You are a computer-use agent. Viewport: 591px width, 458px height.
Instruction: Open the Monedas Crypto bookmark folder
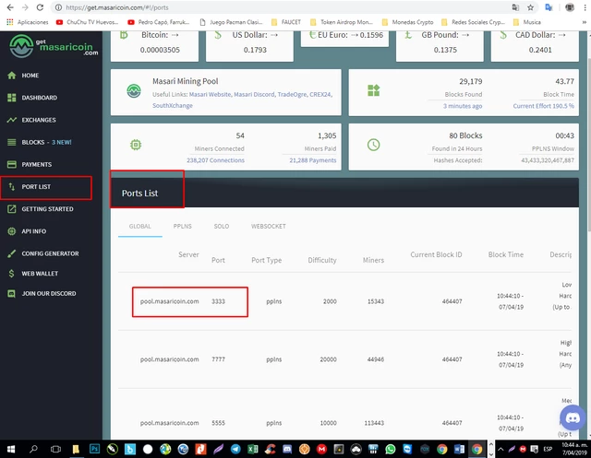click(x=407, y=22)
